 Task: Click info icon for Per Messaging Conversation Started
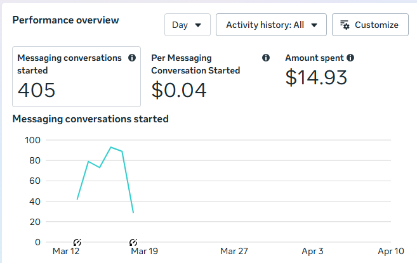266,58
